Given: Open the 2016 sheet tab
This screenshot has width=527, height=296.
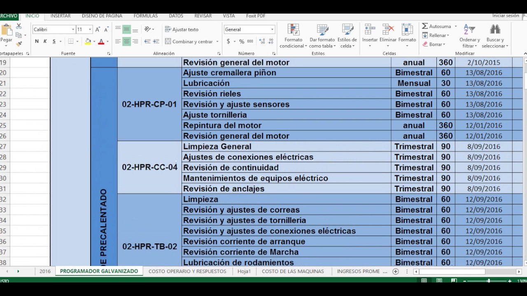Looking at the screenshot, I should 45,271.
